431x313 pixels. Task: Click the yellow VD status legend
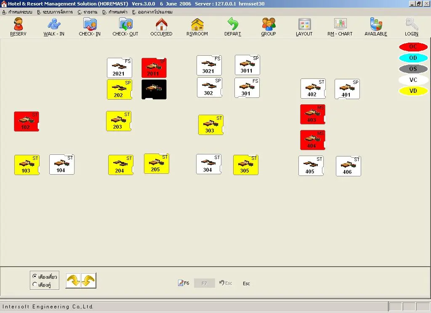click(413, 91)
